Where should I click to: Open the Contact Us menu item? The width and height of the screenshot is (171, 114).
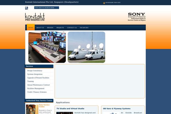pyautogui.click(x=72, y=28)
